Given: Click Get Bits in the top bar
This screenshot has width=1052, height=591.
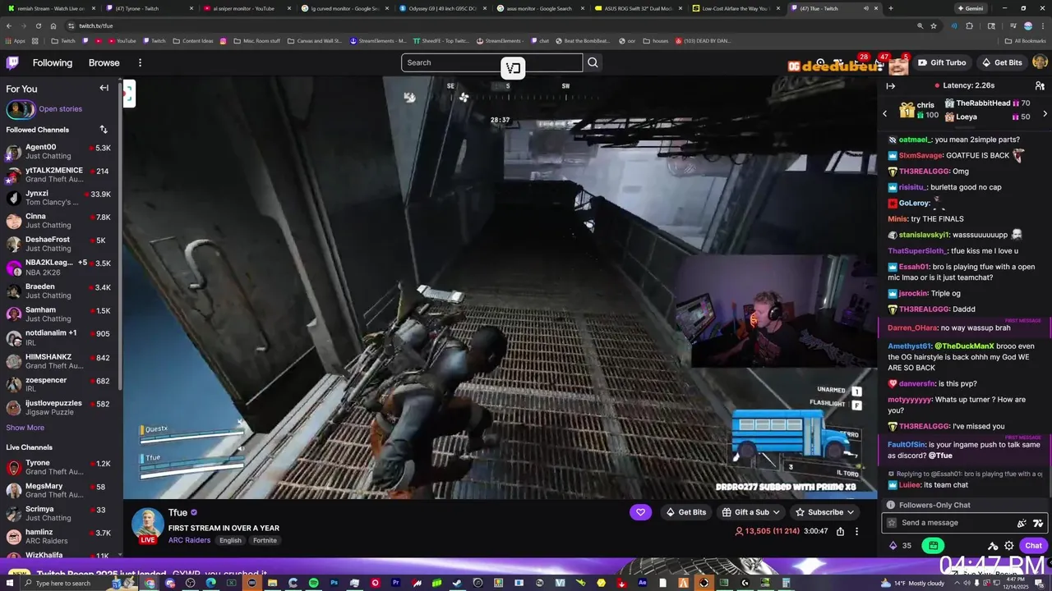Looking at the screenshot, I should (x=1001, y=62).
